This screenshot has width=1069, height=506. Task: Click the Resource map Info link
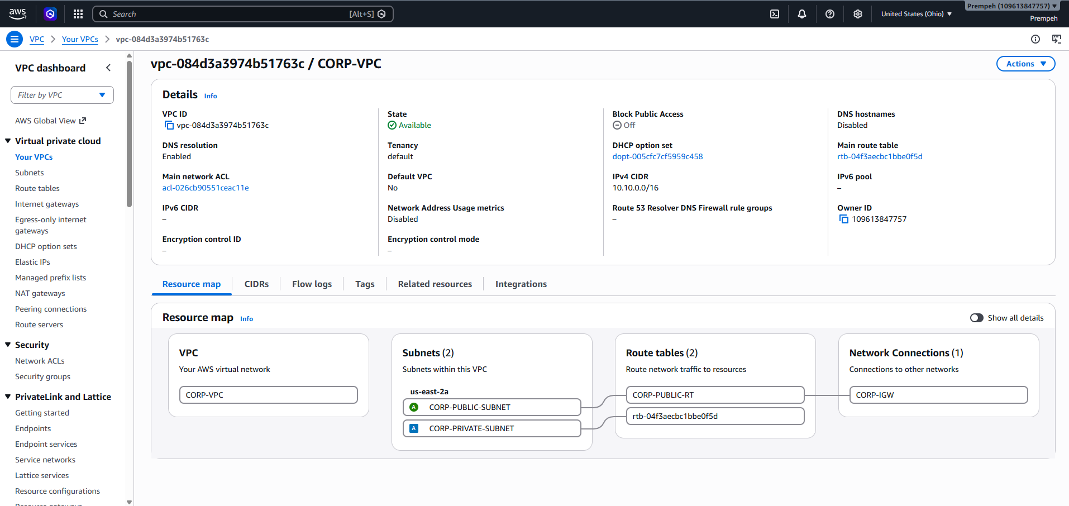pos(246,319)
